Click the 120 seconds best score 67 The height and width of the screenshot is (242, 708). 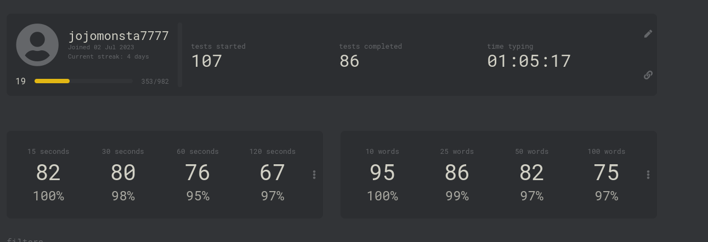click(x=272, y=173)
